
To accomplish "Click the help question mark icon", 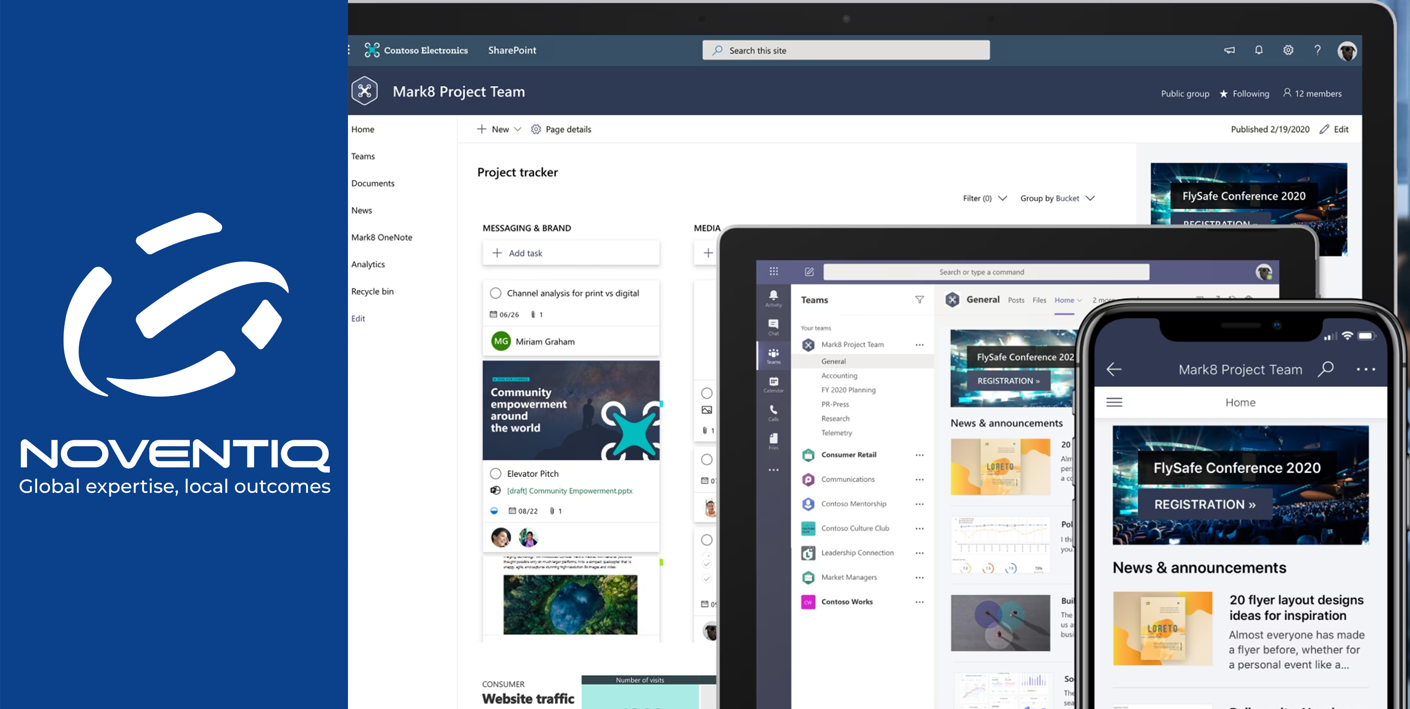I will point(1317,50).
